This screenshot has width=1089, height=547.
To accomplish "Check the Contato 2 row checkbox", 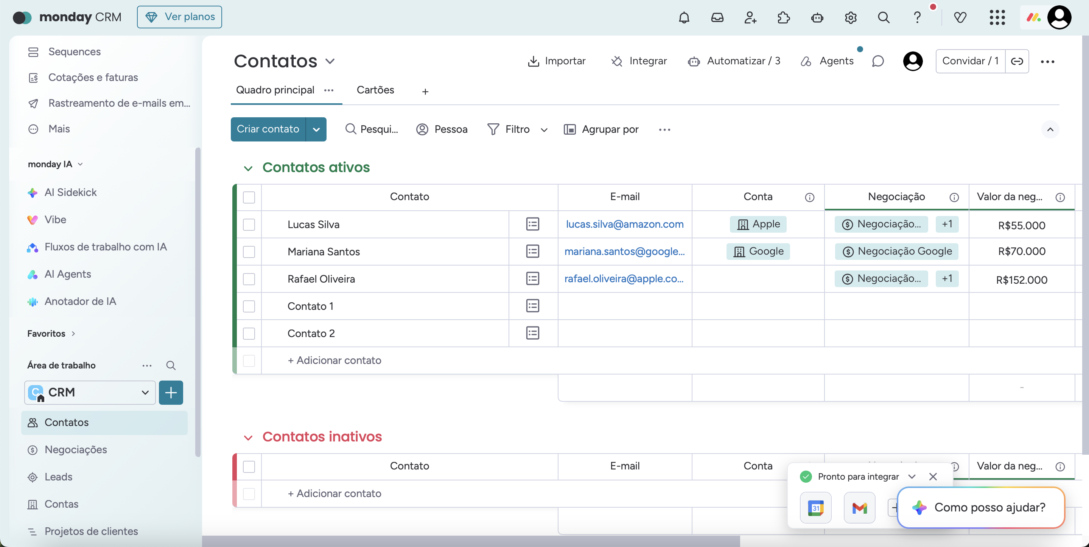I will 249,334.
